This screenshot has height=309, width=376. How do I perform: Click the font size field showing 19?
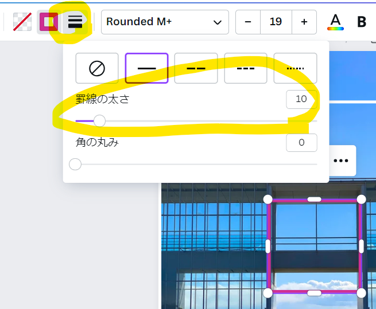coord(276,22)
